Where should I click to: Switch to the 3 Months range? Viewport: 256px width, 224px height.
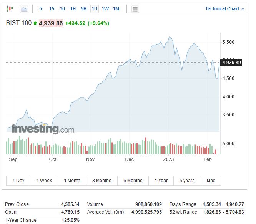(101, 181)
